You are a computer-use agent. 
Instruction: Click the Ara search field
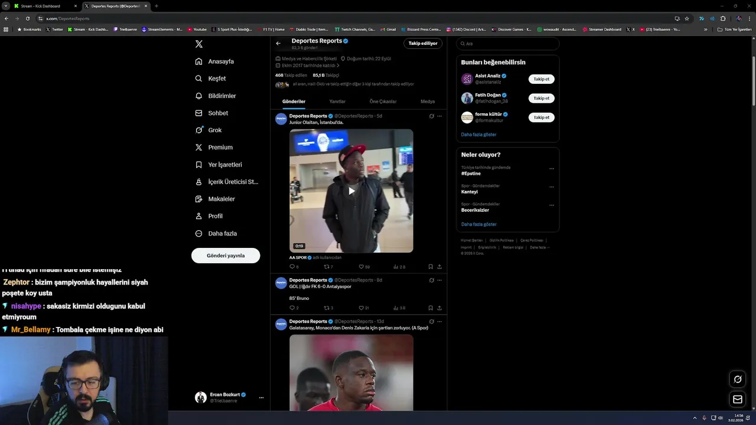pyautogui.click(x=507, y=44)
